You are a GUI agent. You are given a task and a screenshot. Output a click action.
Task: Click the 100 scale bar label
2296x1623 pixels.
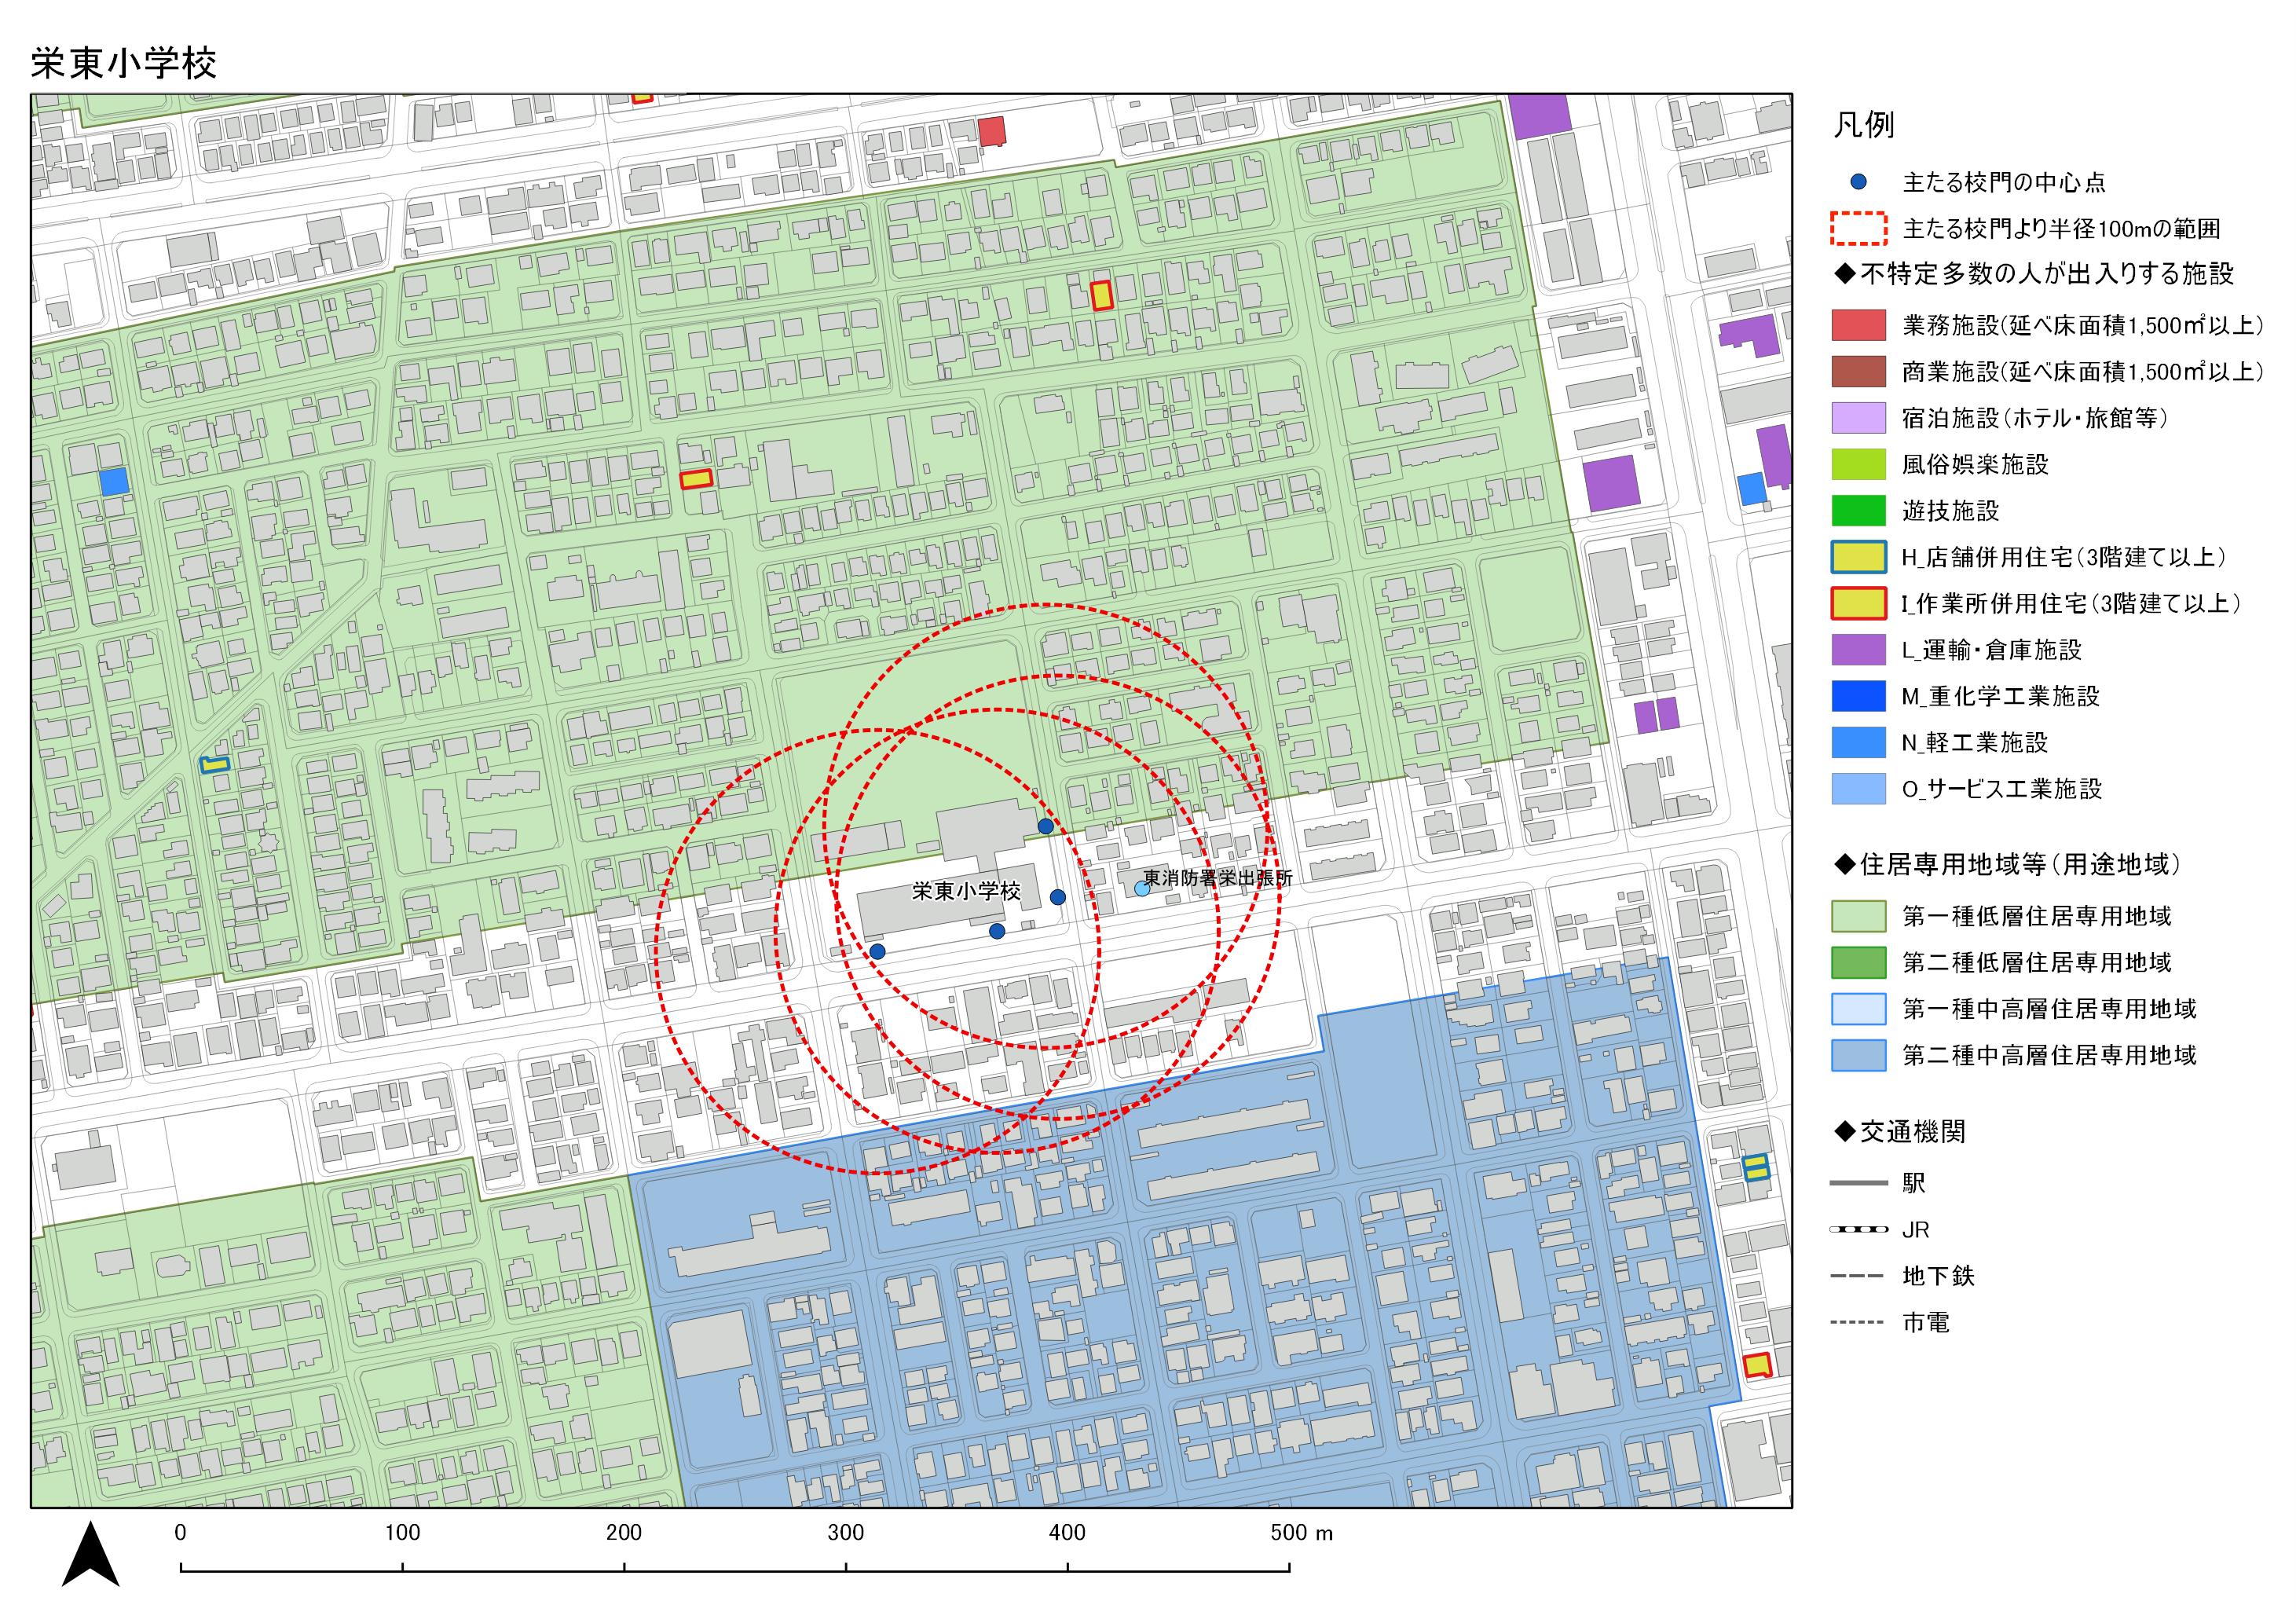coord(402,1532)
